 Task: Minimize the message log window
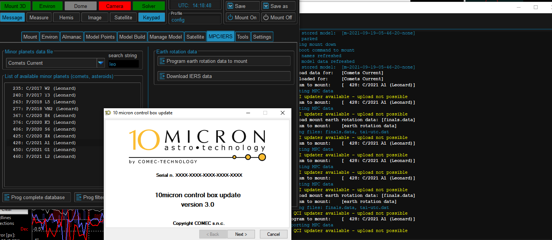point(519,7)
